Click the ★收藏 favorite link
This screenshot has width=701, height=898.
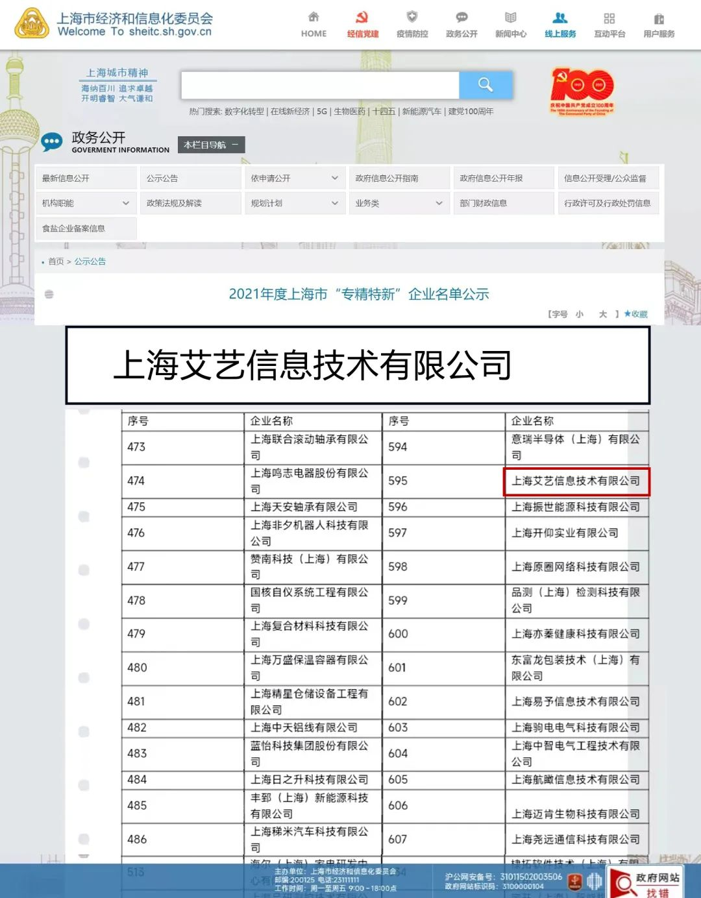point(635,314)
